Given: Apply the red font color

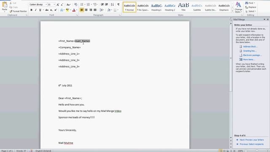Looking at the screenshot, I should tap(74, 10).
